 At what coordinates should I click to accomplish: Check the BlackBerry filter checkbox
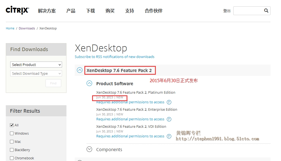(12, 150)
